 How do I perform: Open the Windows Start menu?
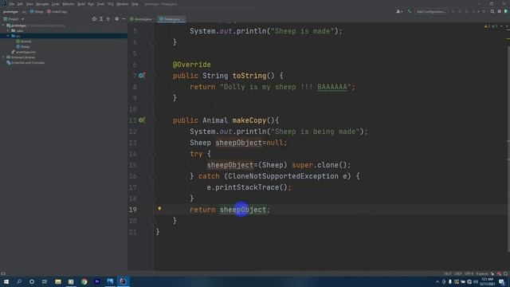[x=6, y=281]
